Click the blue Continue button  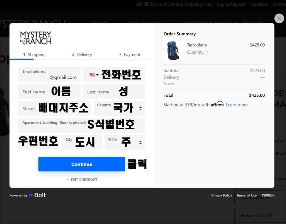pyautogui.click(x=82, y=164)
